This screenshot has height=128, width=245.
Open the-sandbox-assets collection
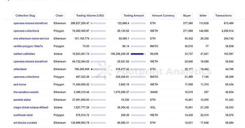tap(26, 92)
